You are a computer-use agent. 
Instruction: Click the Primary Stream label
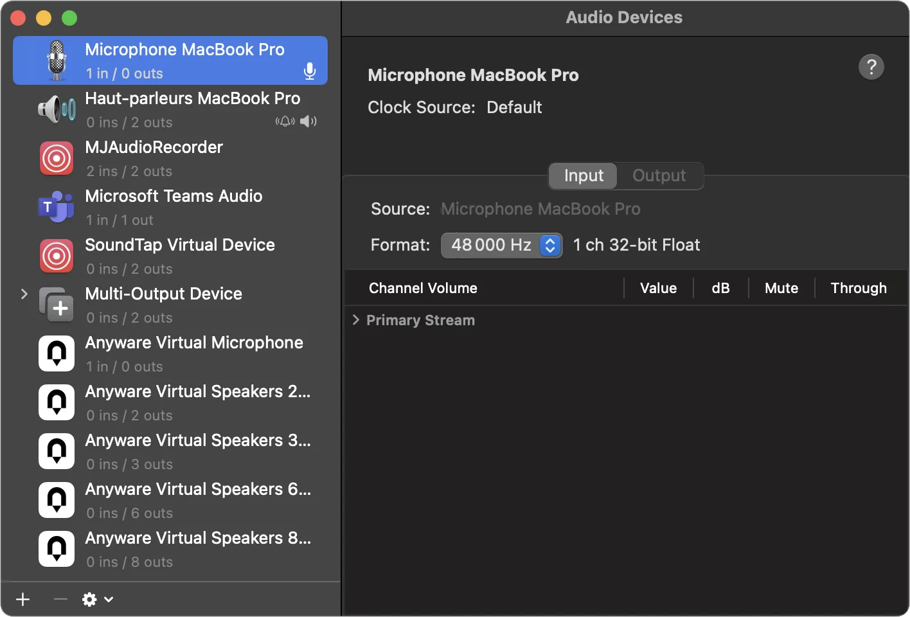click(x=420, y=320)
